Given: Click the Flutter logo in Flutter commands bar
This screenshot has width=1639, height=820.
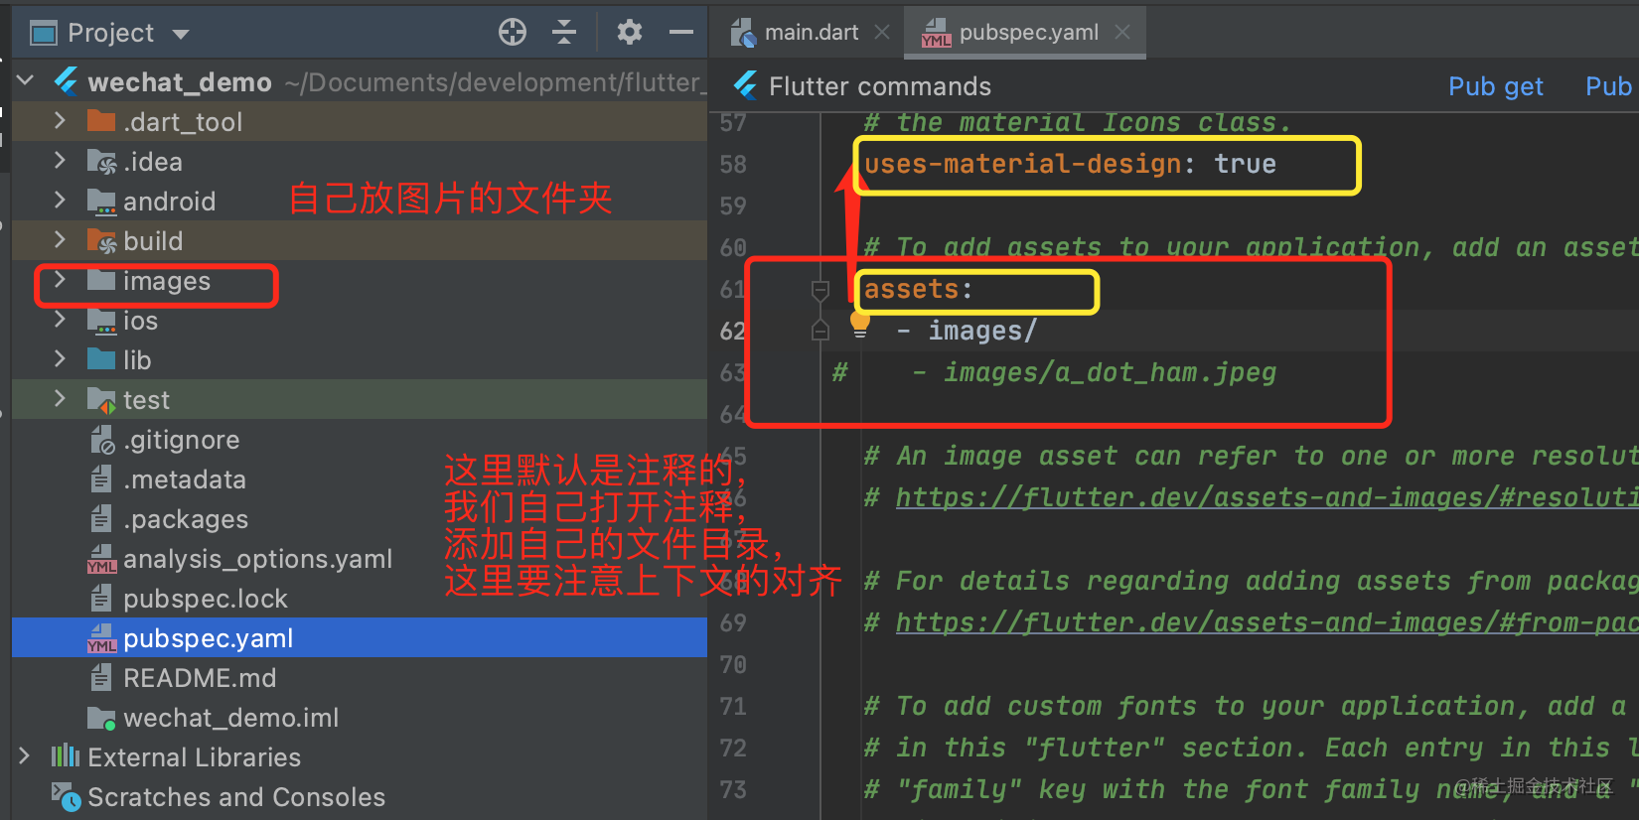Looking at the screenshot, I should click(746, 85).
